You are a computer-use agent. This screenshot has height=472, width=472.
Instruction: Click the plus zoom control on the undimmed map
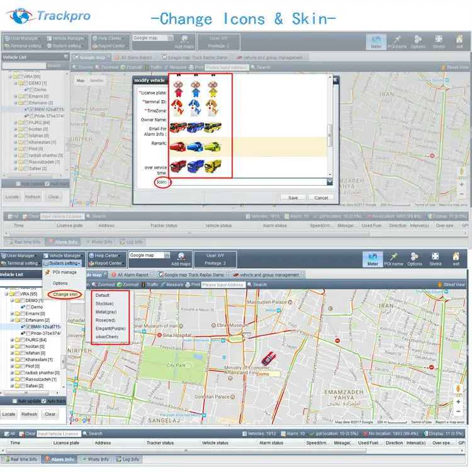click(458, 402)
